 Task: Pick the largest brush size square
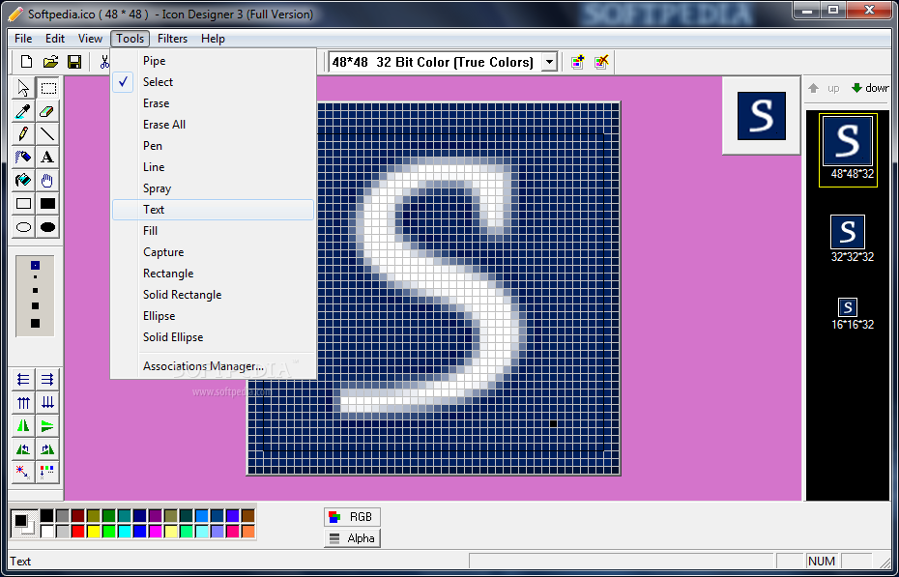(x=35, y=323)
